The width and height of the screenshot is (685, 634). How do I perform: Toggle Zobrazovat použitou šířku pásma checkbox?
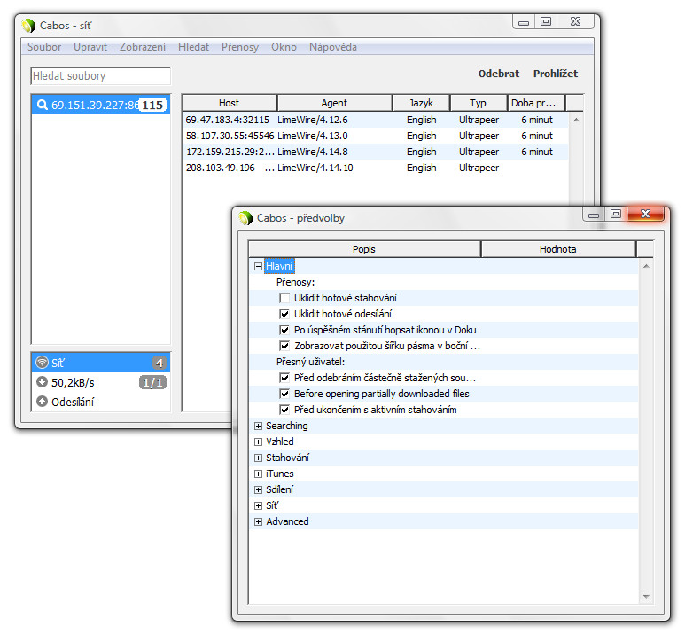click(284, 346)
